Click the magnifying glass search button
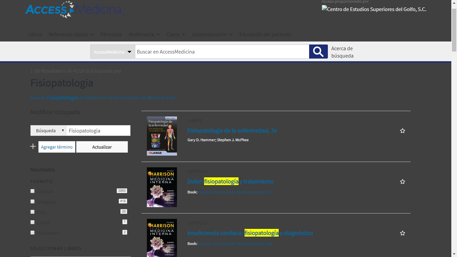457x257 pixels. coord(318,52)
